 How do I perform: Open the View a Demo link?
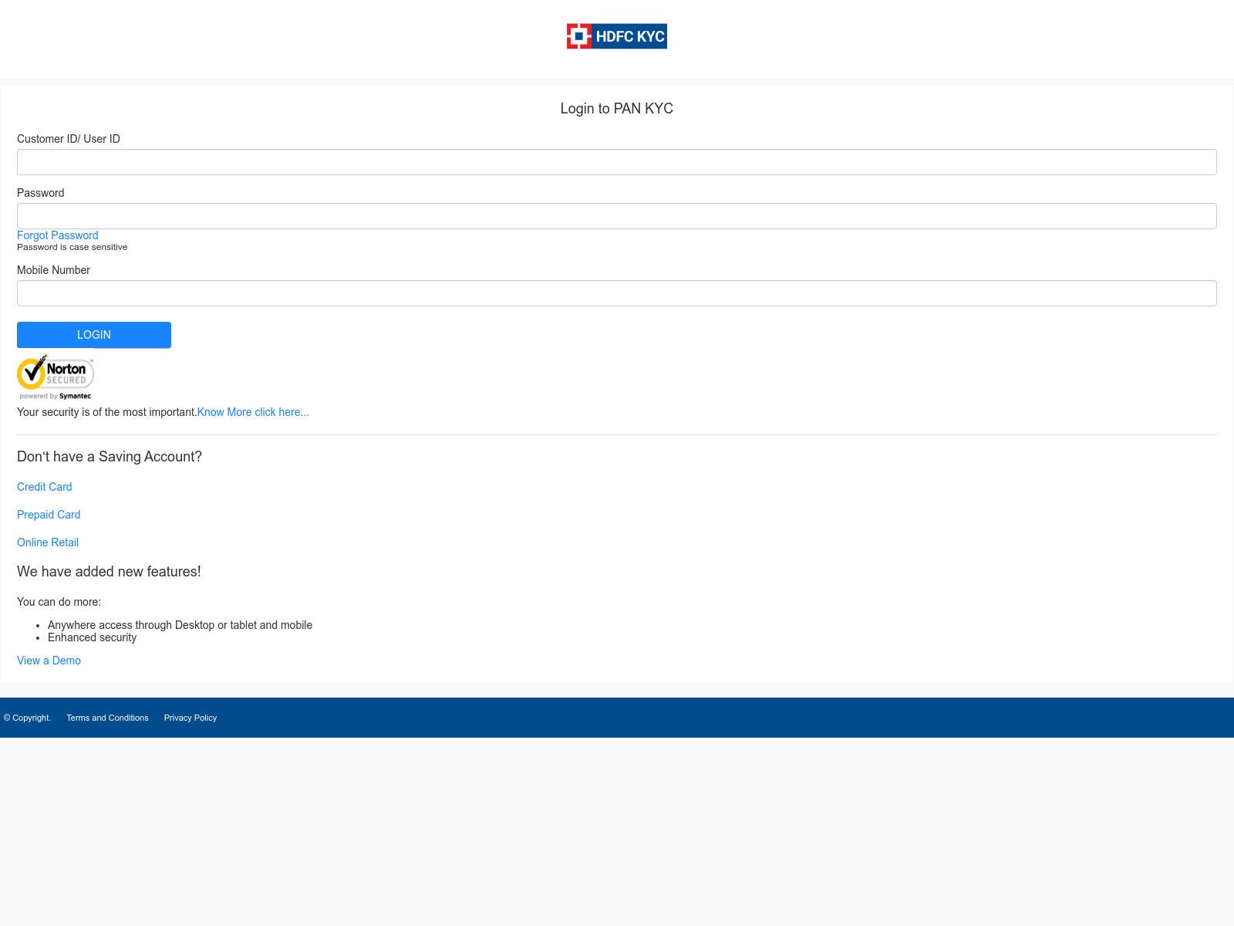point(49,661)
